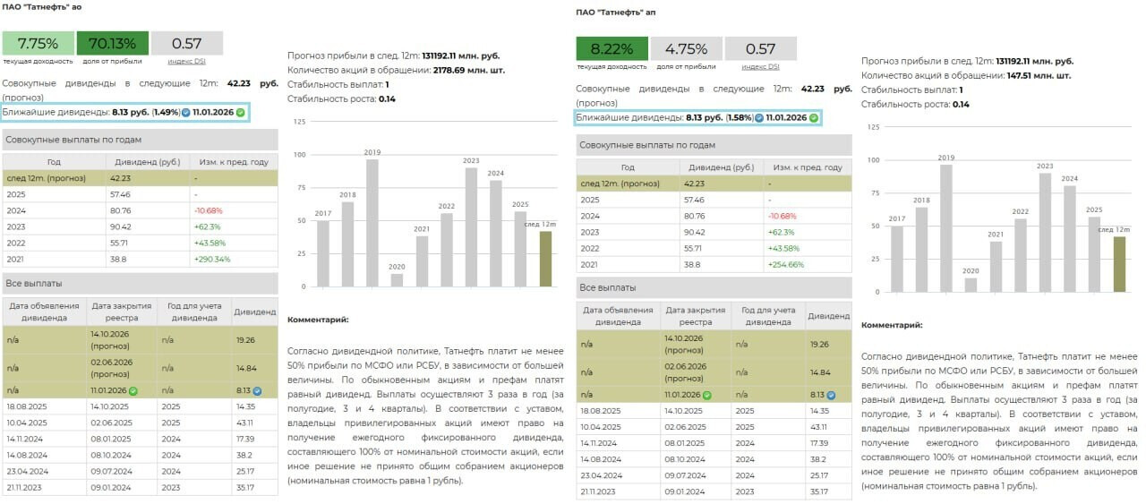The height and width of the screenshot is (504, 1146).
Task: Select the 2020 bar in Татнефть ао chart
Action: [x=397, y=280]
